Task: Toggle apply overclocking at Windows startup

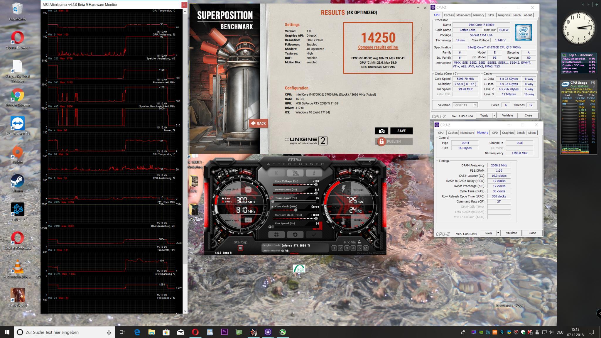Action: 240,248
